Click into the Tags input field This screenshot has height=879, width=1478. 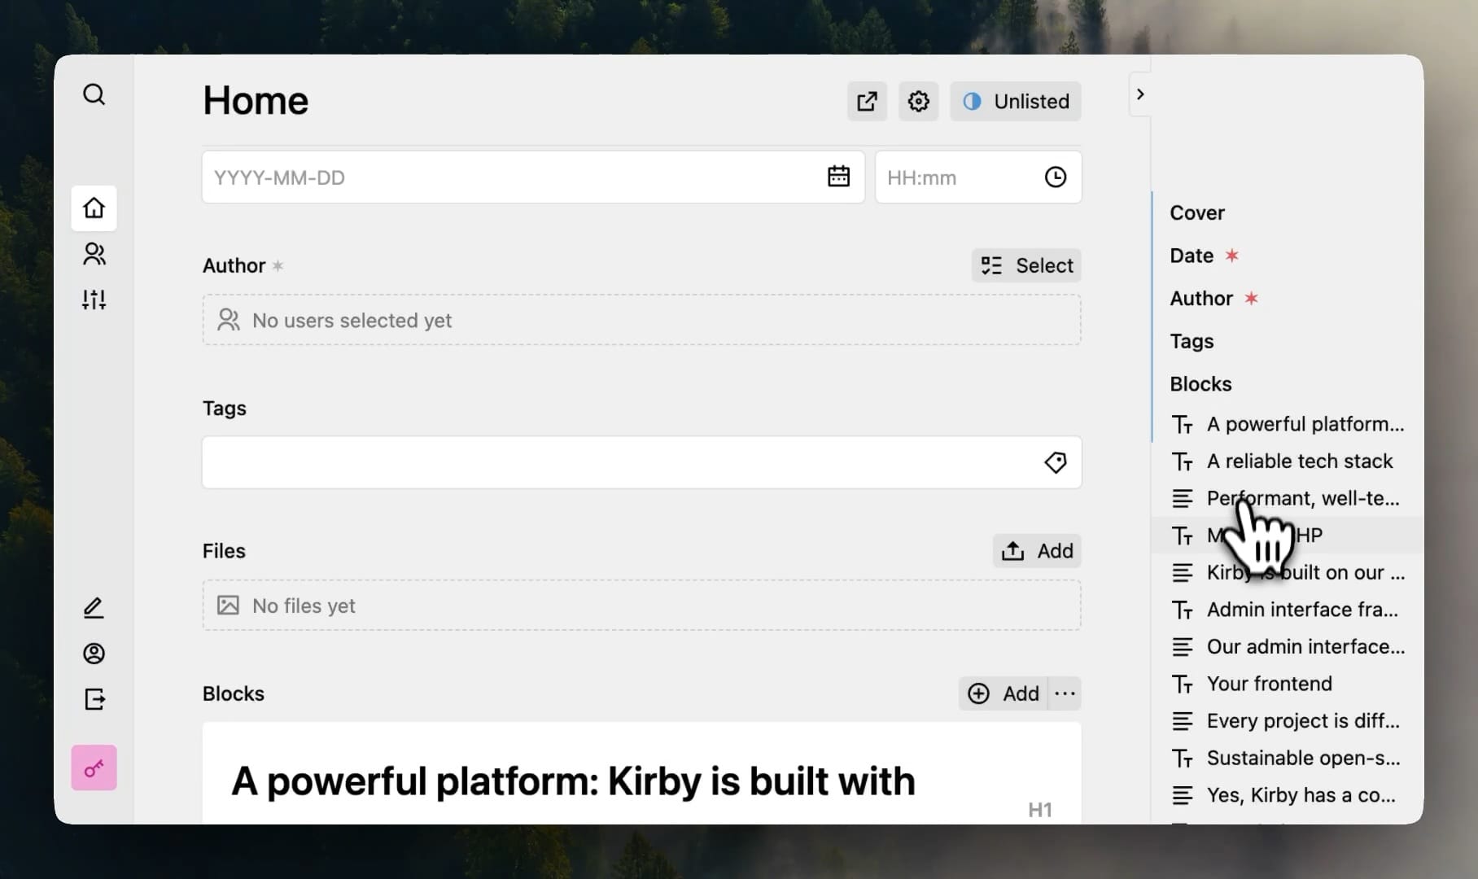point(619,462)
